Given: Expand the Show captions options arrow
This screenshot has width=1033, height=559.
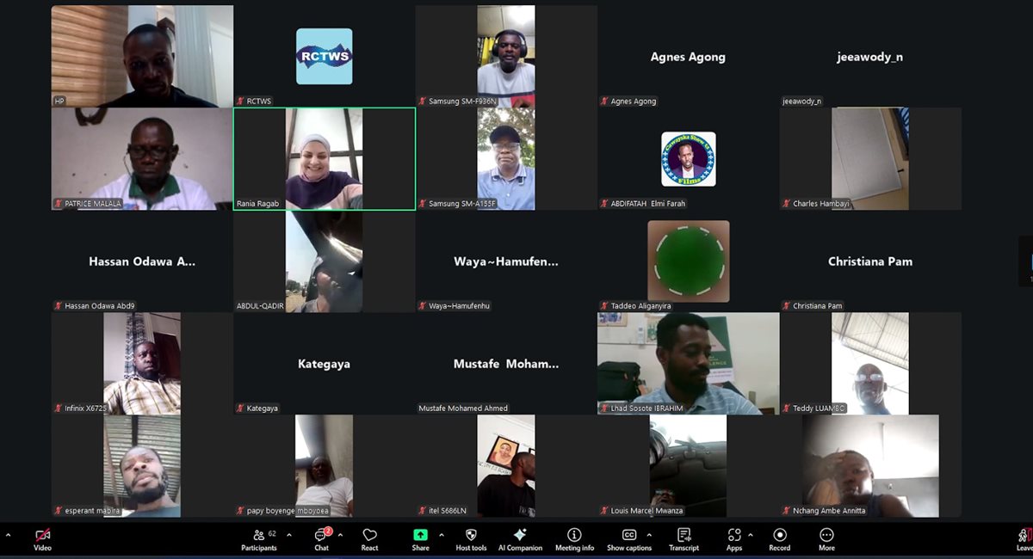Looking at the screenshot, I should pyautogui.click(x=649, y=534).
